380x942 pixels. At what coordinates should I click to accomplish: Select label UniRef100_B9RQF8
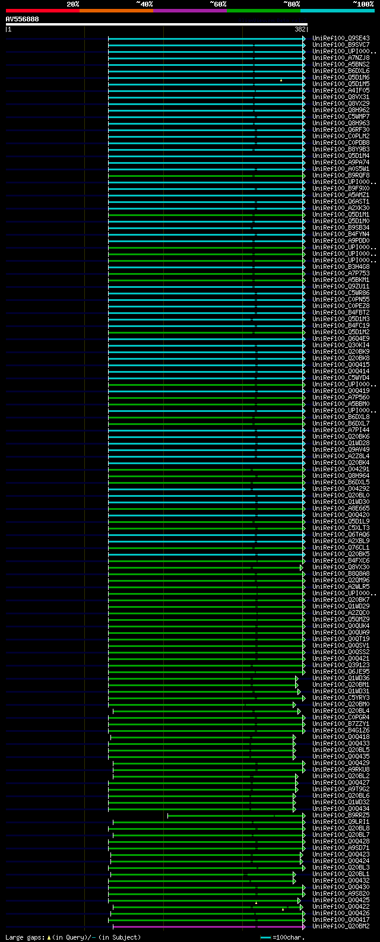click(341, 175)
